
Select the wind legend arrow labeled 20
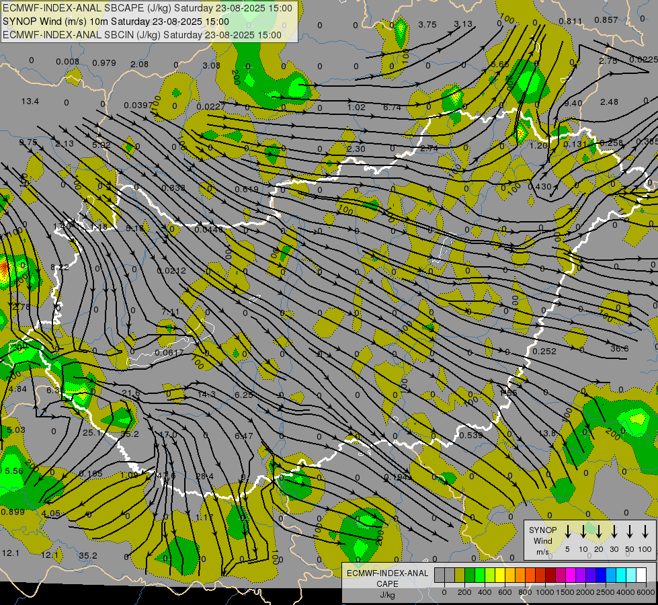[x=599, y=532]
